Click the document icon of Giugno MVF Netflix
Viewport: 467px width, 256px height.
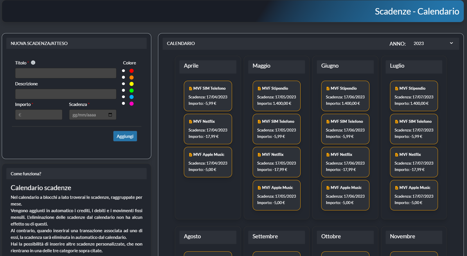[328, 155]
